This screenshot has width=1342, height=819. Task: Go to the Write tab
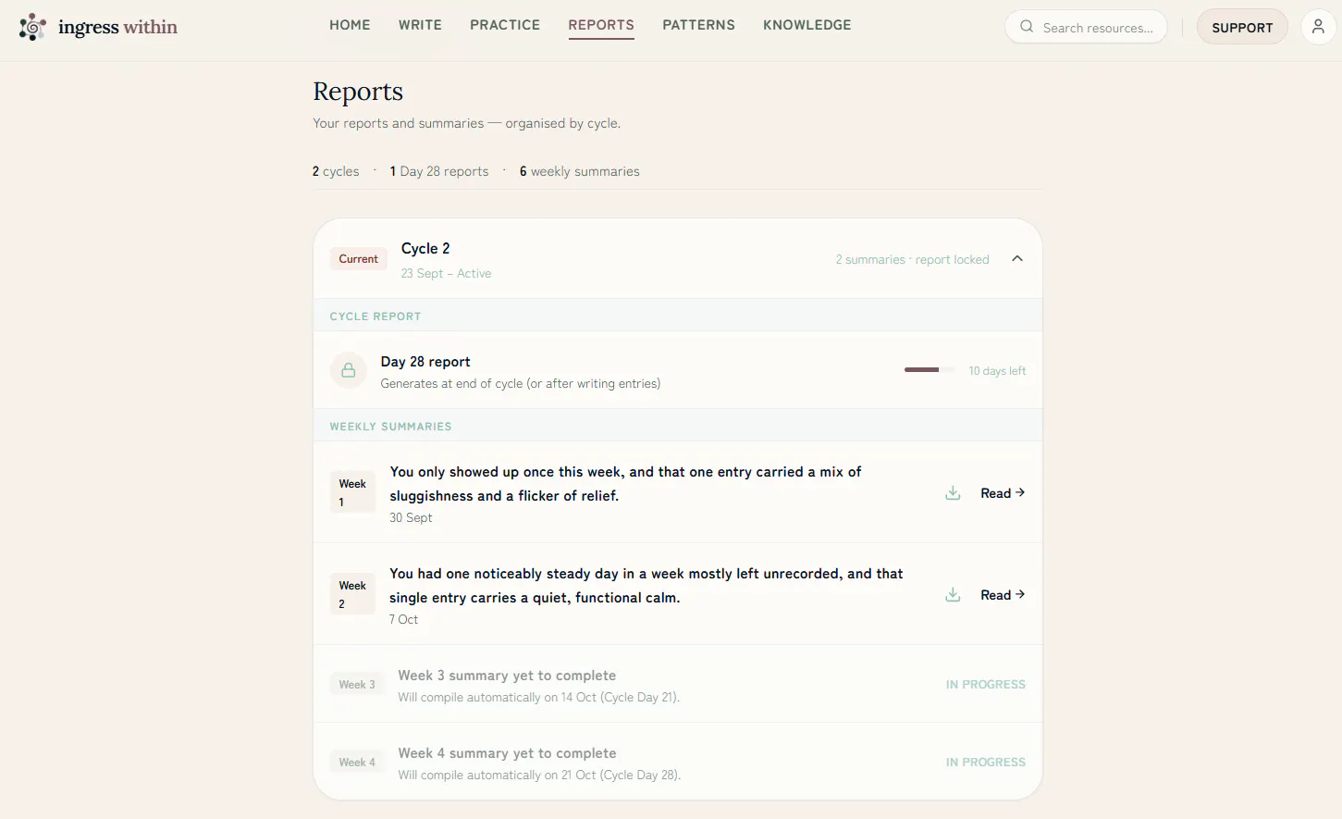tap(420, 25)
